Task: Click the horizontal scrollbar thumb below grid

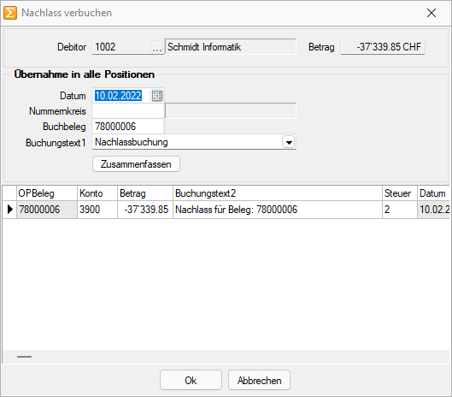Action: (24, 357)
